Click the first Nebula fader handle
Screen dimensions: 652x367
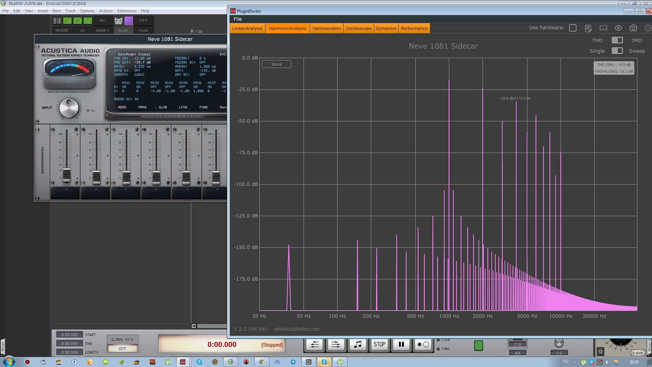point(67,175)
